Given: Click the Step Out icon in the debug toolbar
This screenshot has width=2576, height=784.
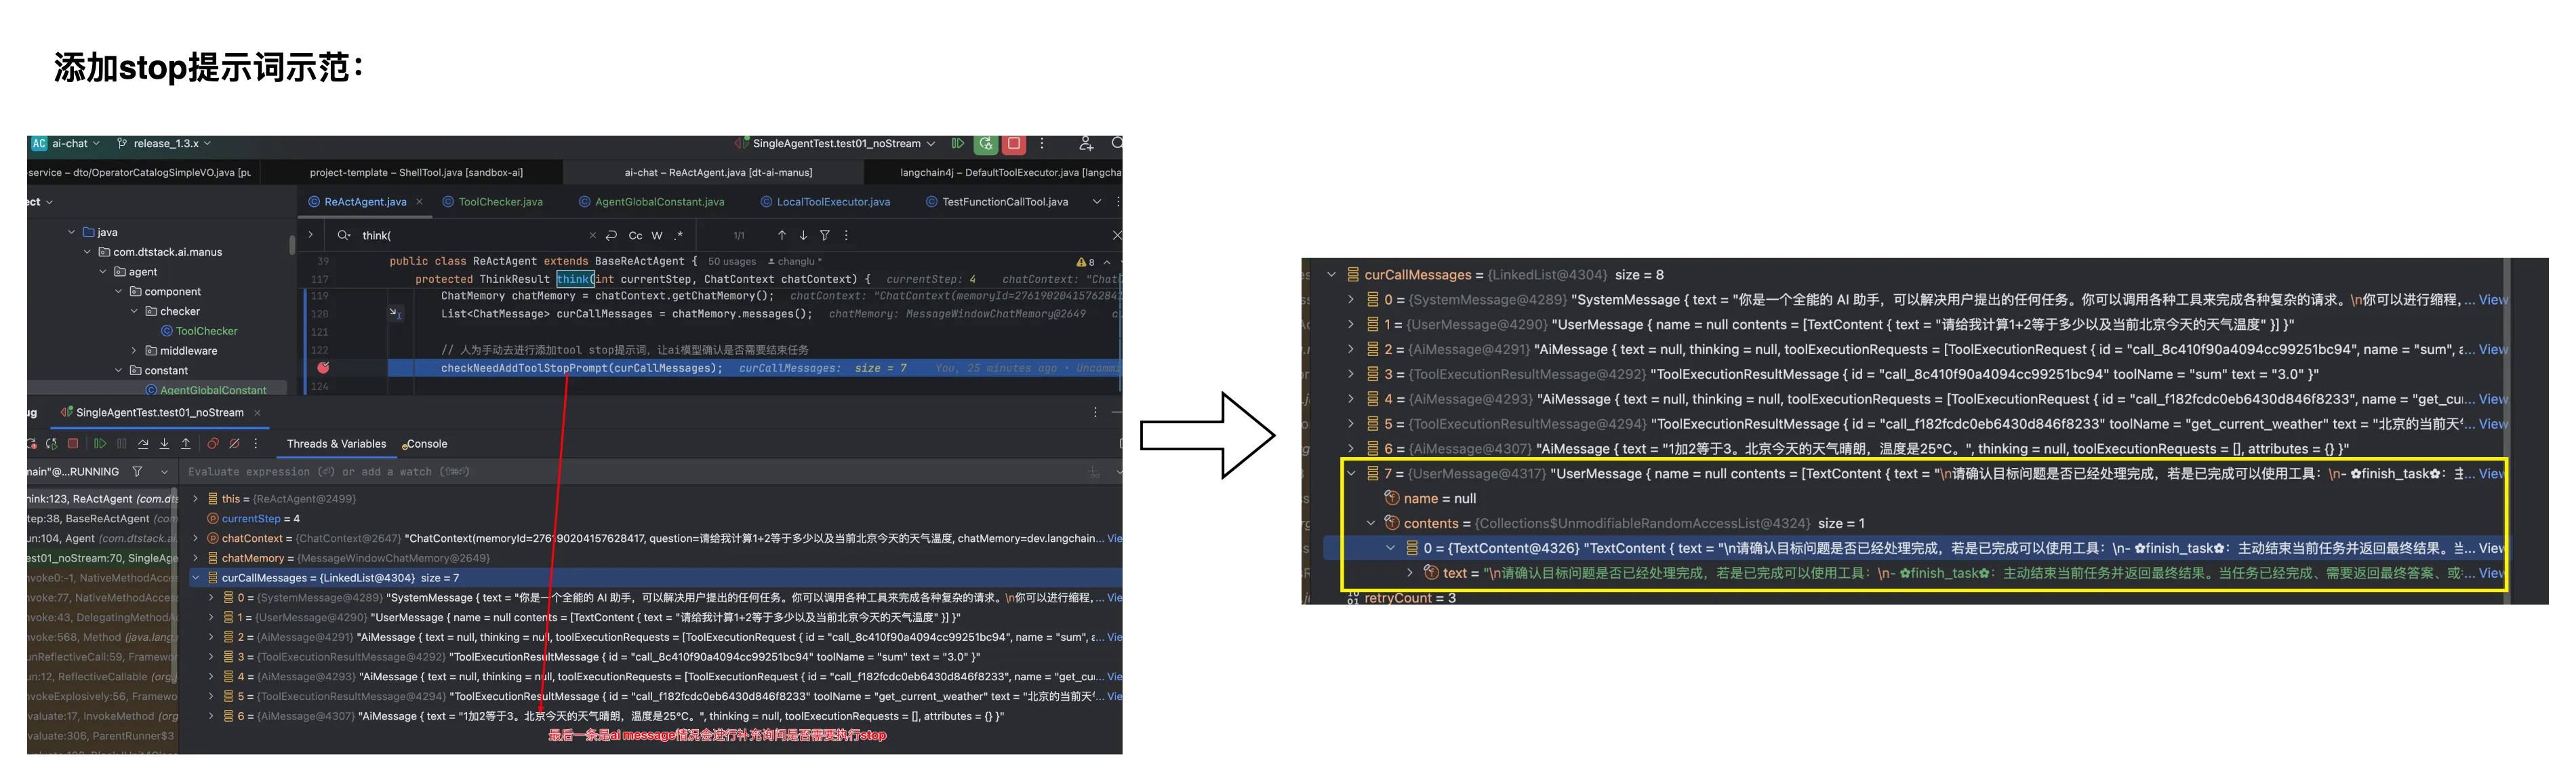Looking at the screenshot, I should click(x=186, y=444).
